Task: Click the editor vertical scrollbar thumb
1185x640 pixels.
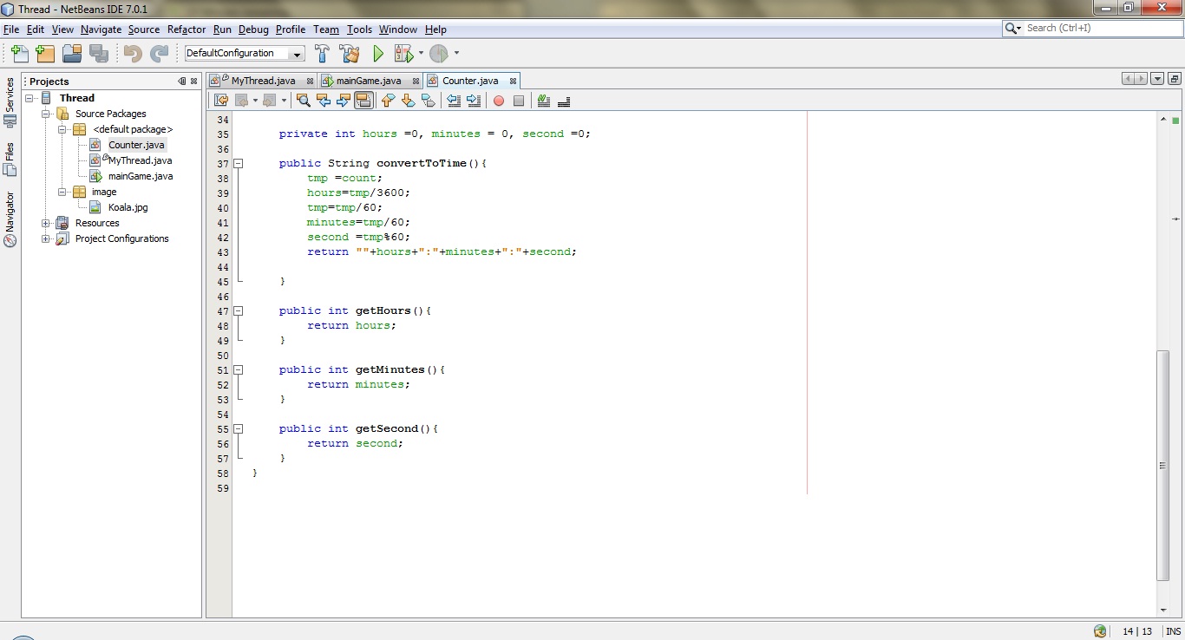Action: 1163,466
